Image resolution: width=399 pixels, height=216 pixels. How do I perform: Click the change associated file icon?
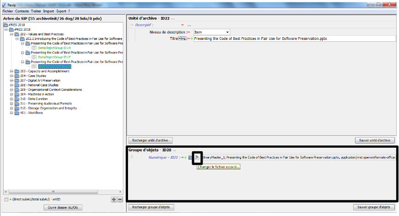[x=197, y=157]
